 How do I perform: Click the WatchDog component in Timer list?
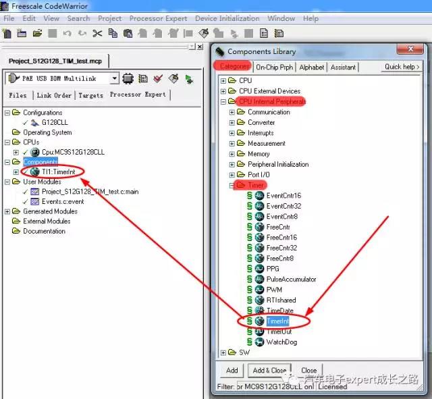[x=281, y=342]
